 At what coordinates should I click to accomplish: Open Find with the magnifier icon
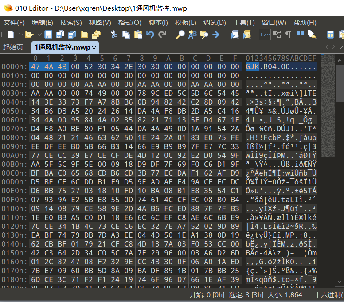coord(180,35)
